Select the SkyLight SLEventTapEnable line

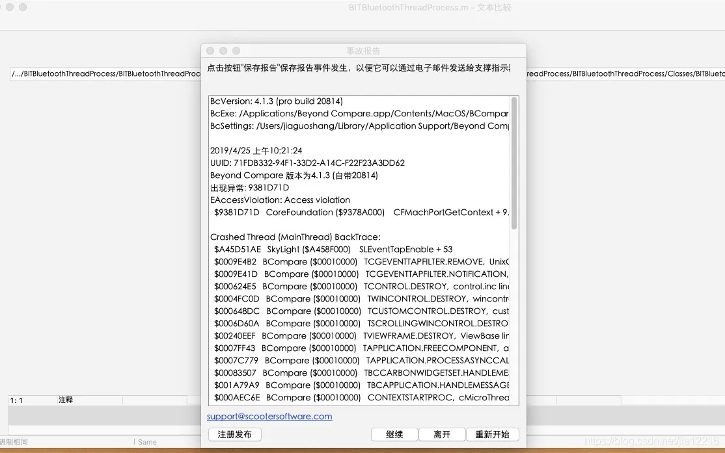coord(333,250)
